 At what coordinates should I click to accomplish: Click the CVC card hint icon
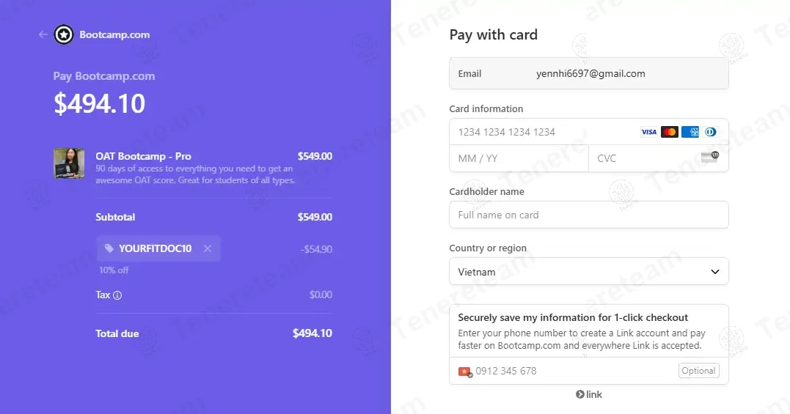pos(709,157)
